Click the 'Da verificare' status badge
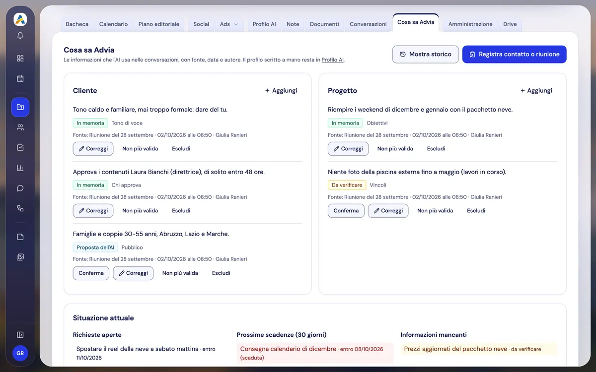 [347, 185]
